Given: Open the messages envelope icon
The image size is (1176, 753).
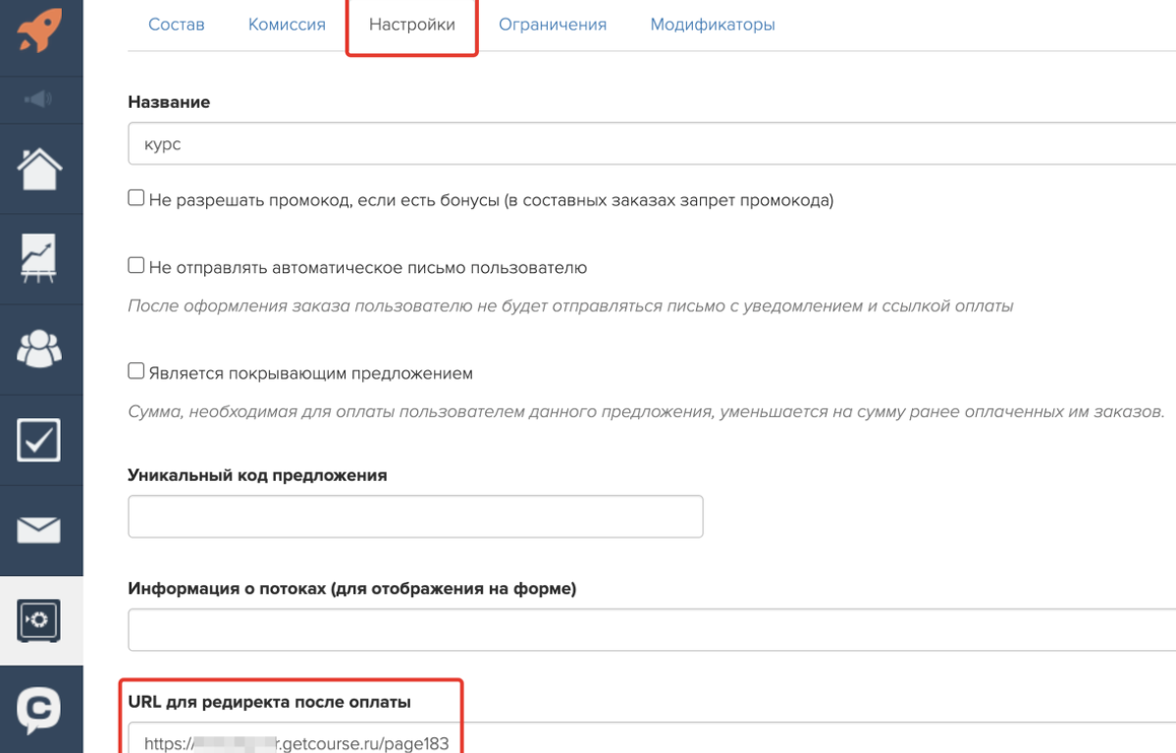Looking at the screenshot, I should tap(40, 530).
